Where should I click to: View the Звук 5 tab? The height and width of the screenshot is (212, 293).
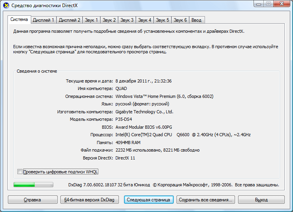point(162,20)
